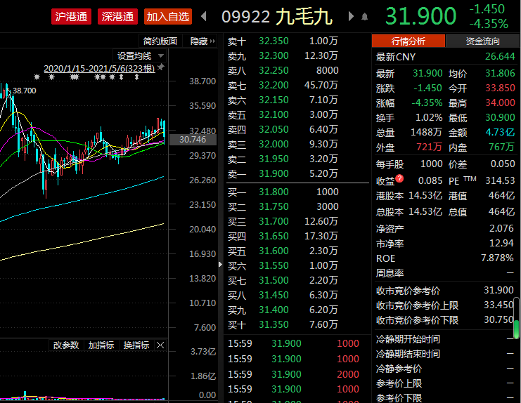The image size is (521, 403).
Task: Click the 卖一 31.900 order book row
Action: pyautogui.click(x=294, y=173)
